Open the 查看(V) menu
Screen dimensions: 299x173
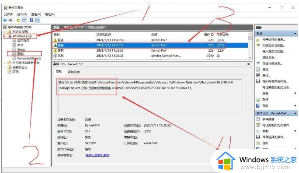coord(36,14)
